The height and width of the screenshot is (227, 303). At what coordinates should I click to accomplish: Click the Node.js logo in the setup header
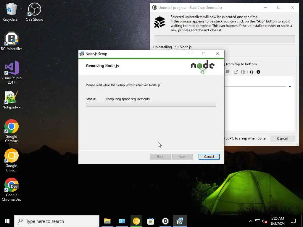pyautogui.click(x=202, y=67)
